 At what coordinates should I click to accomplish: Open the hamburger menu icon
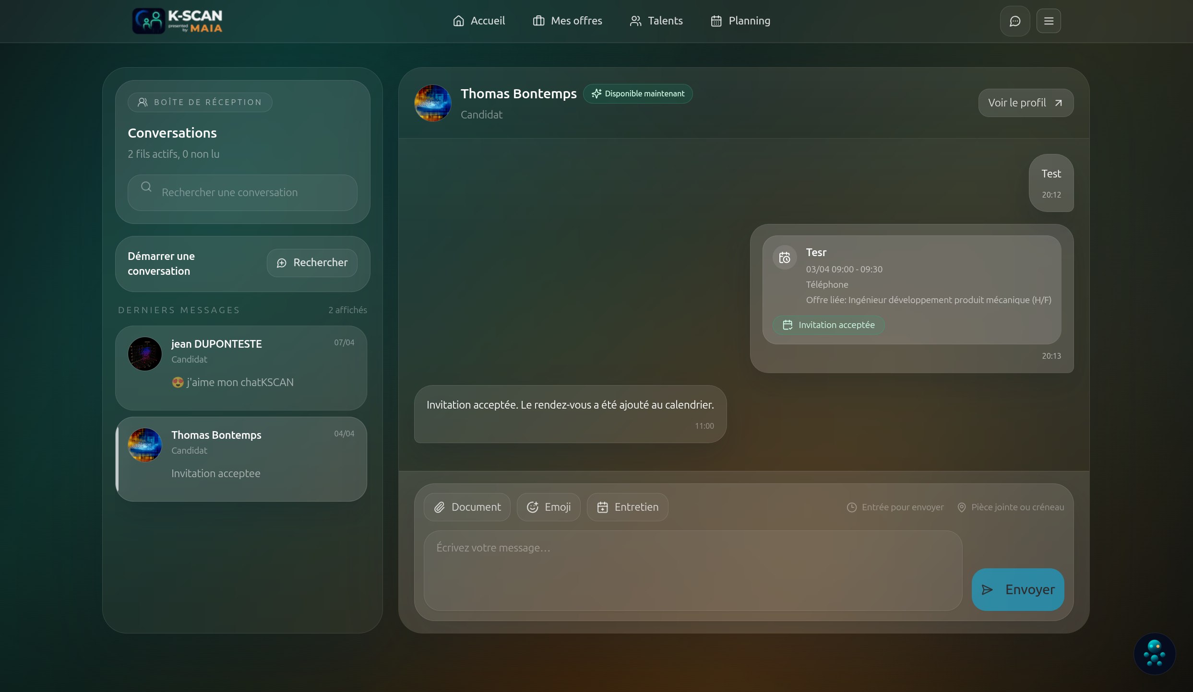(1049, 21)
